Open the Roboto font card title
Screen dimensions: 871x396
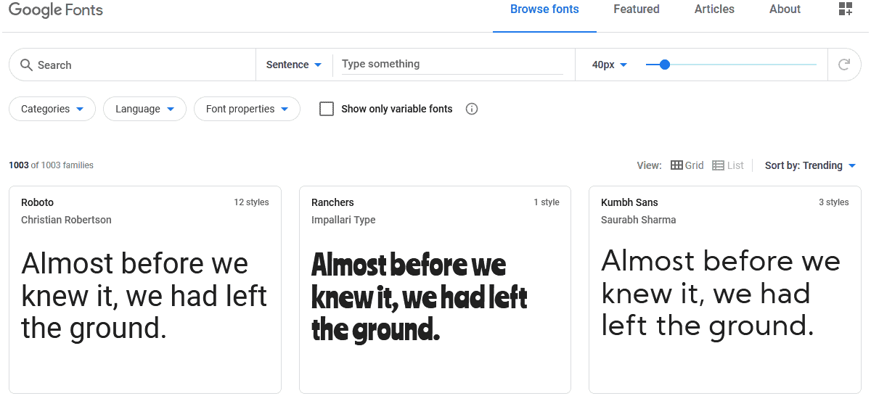[x=38, y=202]
